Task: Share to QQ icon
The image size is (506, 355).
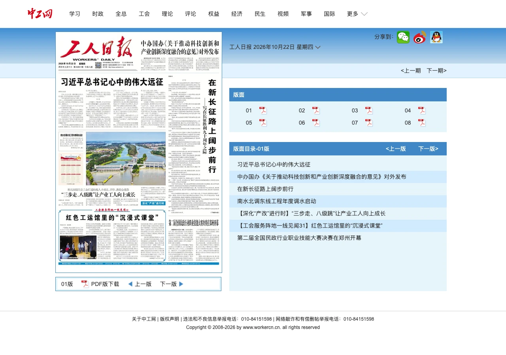Action: [436, 37]
